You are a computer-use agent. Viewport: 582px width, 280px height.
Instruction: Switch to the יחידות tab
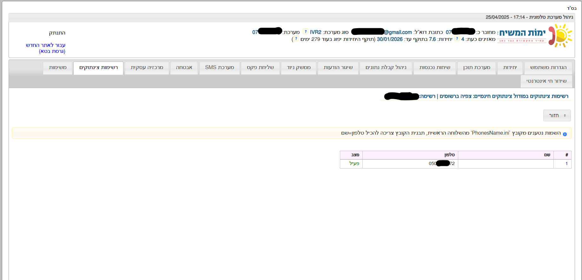(x=510, y=67)
